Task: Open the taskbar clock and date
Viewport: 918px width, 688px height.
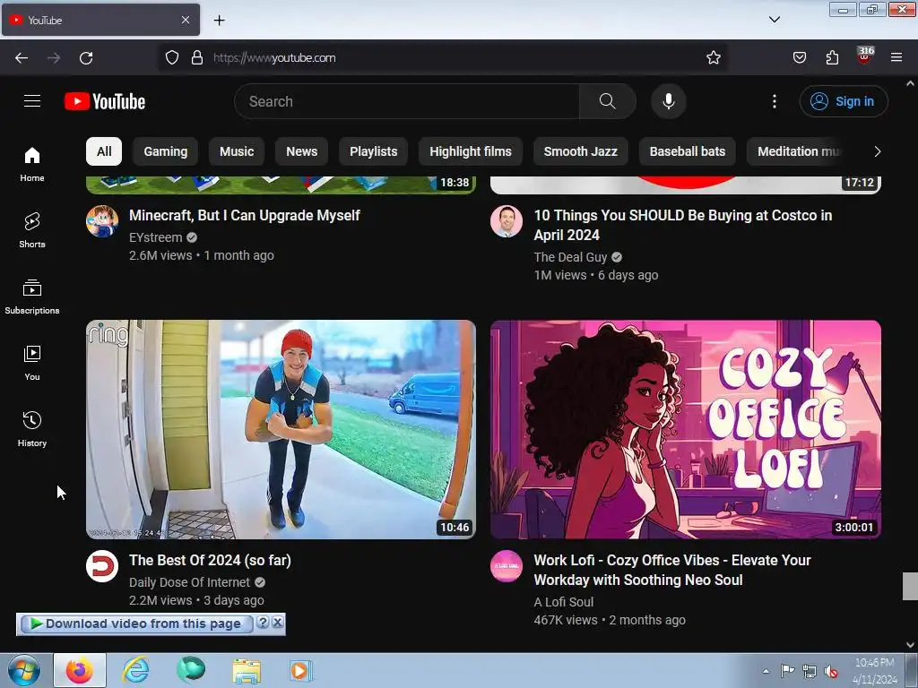Action: click(x=875, y=671)
